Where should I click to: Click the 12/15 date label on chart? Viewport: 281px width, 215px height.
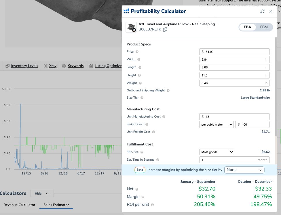tap(26, 173)
